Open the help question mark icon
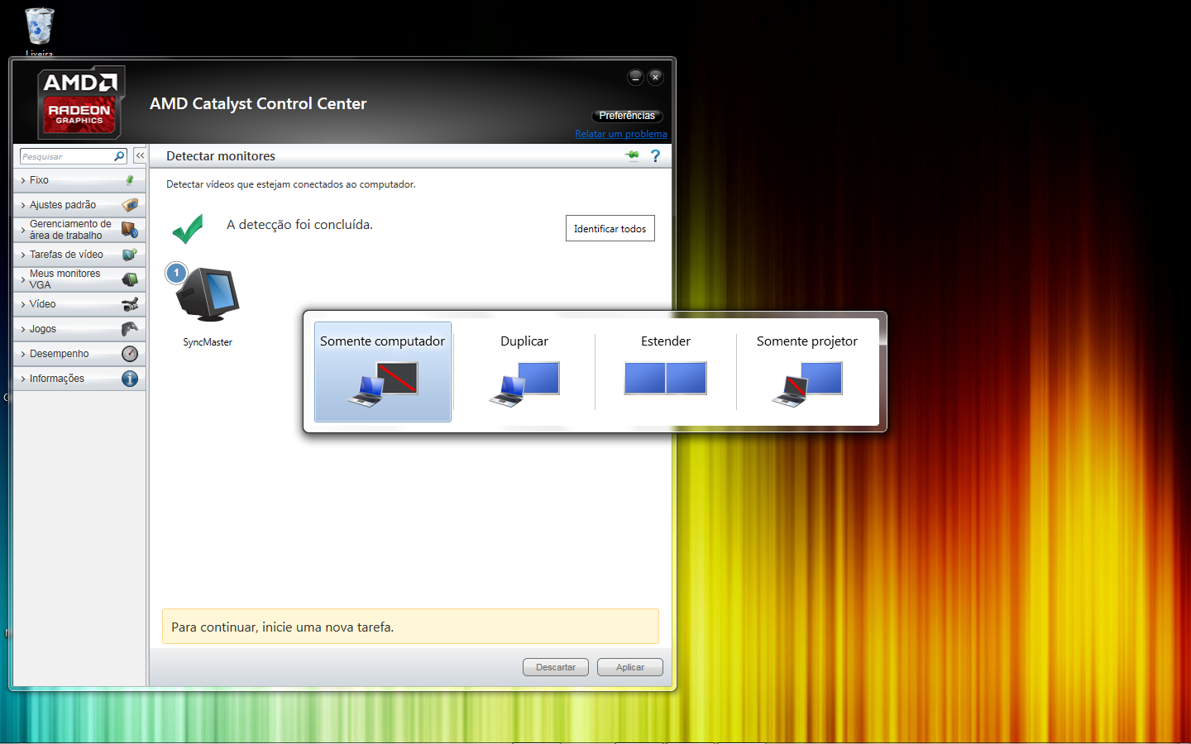 point(655,155)
